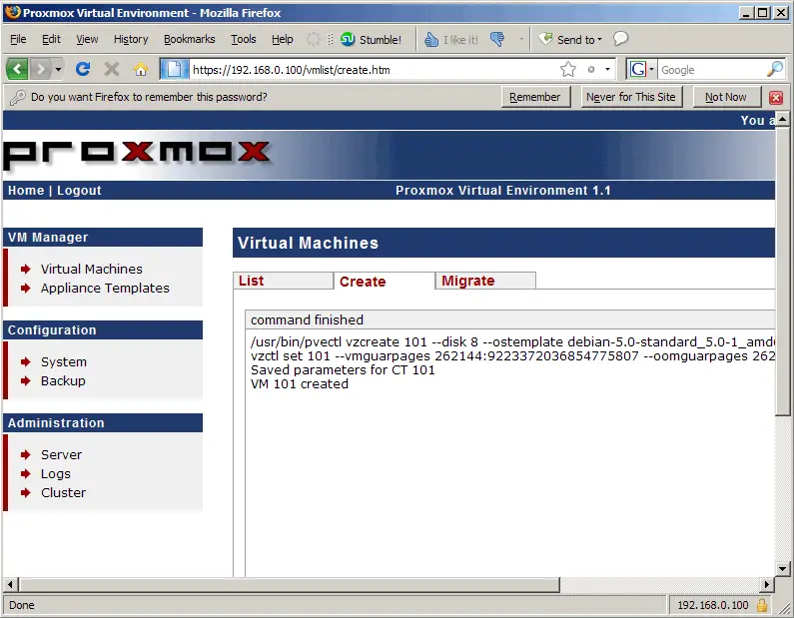Open the Send to dropdown
Viewport: 794px width, 618px height.
click(x=570, y=40)
